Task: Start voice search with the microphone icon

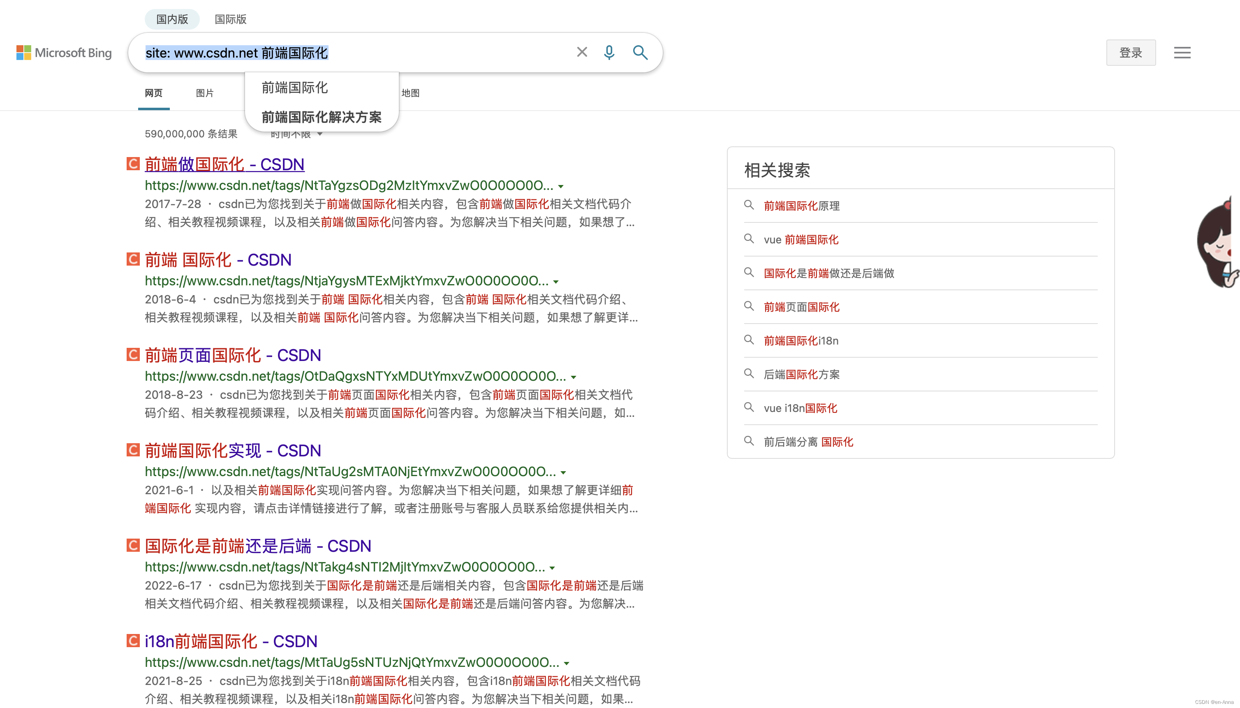Action: (x=609, y=53)
